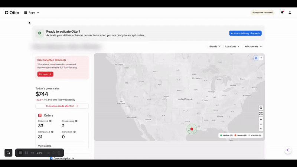Open the AI assistant sparkle icon
Screen dimensions: 297x167
(x=288, y=150)
